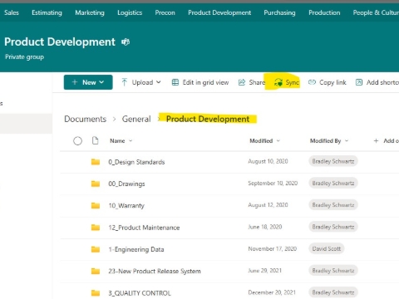The width and height of the screenshot is (399, 299).
Task: Click Add shortcut toolbar button
Action: [377, 82]
